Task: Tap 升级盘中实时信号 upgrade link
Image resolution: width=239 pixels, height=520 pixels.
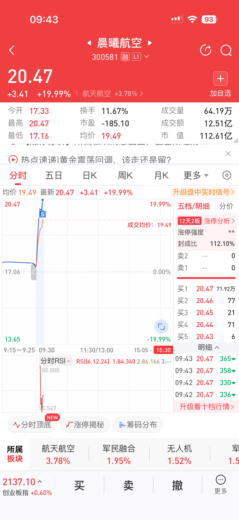Action: click(x=204, y=192)
